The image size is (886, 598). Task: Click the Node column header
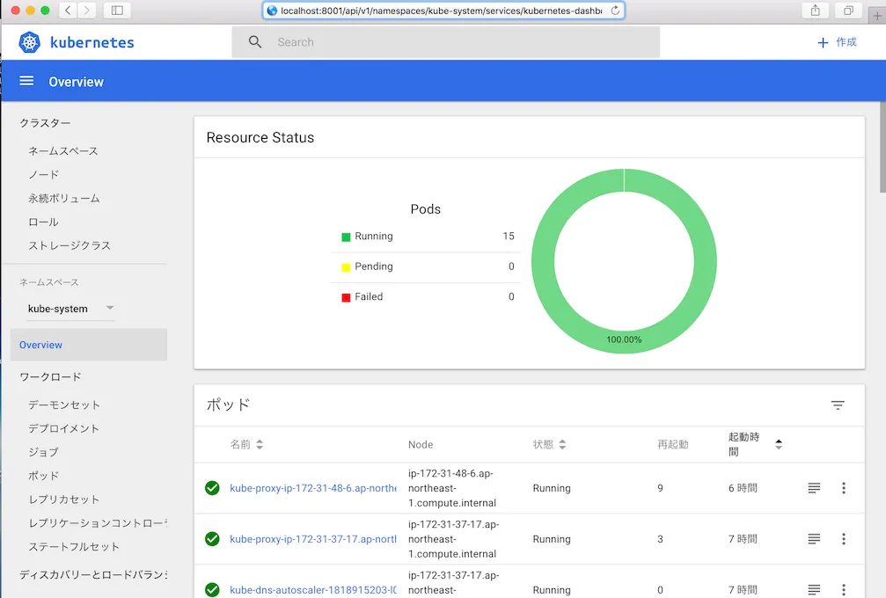tap(421, 444)
